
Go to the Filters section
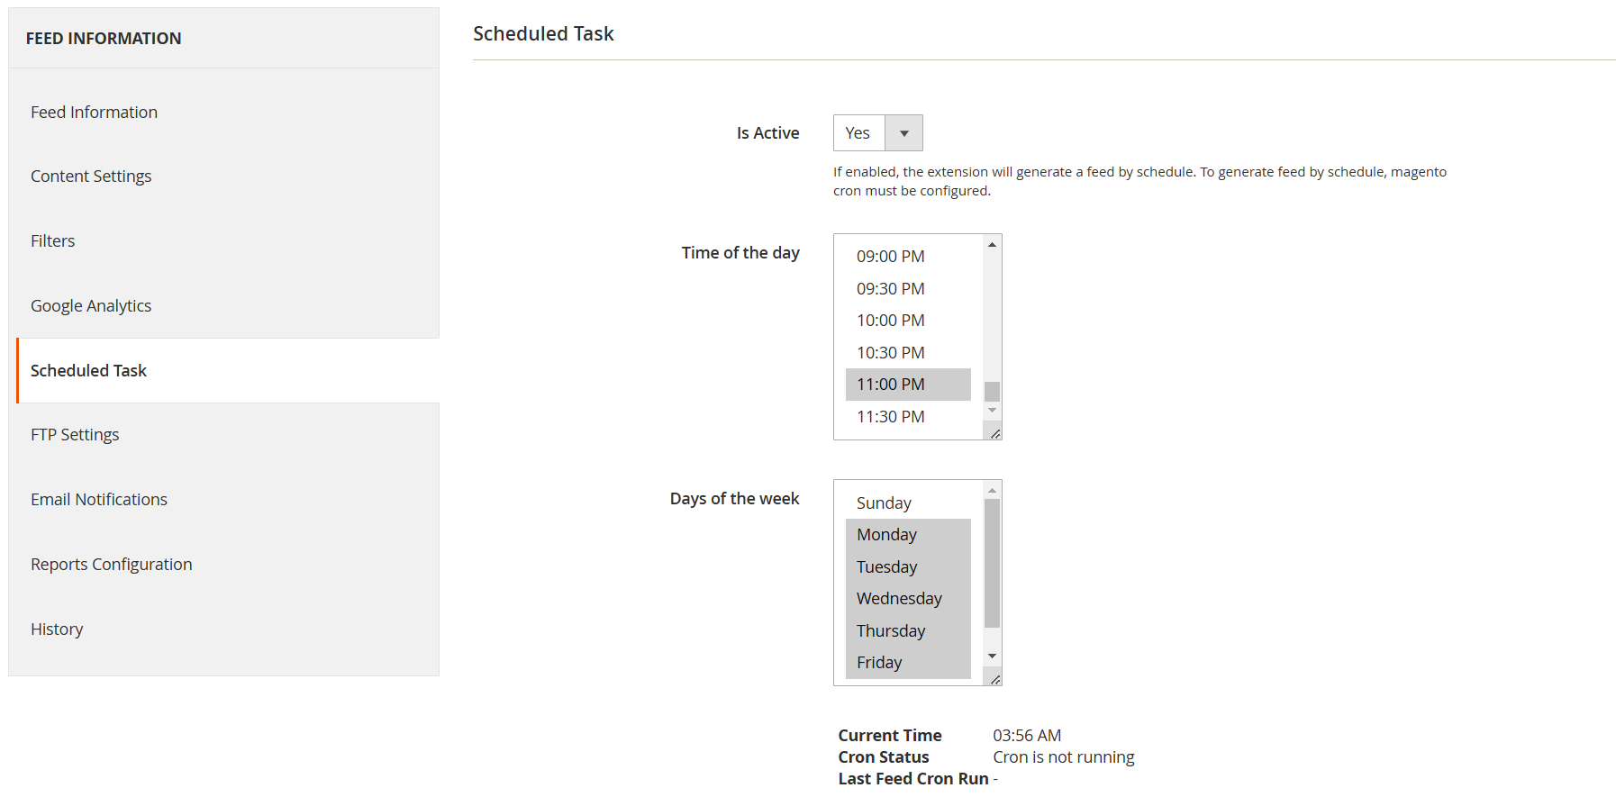[53, 241]
